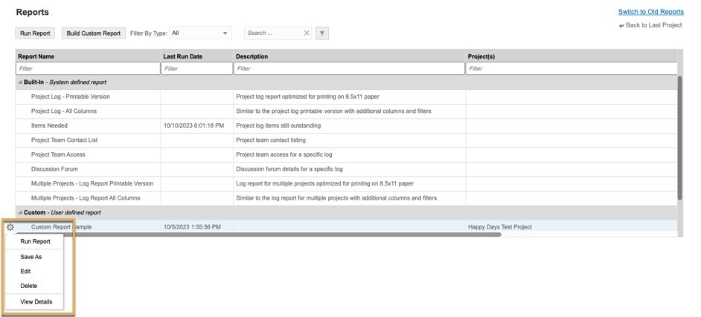Click 'Project log items still outstanding' description
701x317 pixels.
(x=278, y=125)
